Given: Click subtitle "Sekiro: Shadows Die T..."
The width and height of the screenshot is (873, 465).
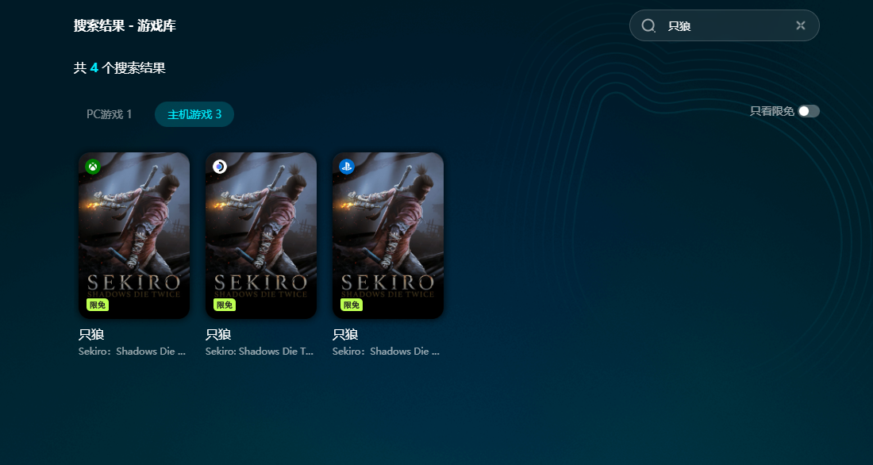Looking at the screenshot, I should point(260,352).
